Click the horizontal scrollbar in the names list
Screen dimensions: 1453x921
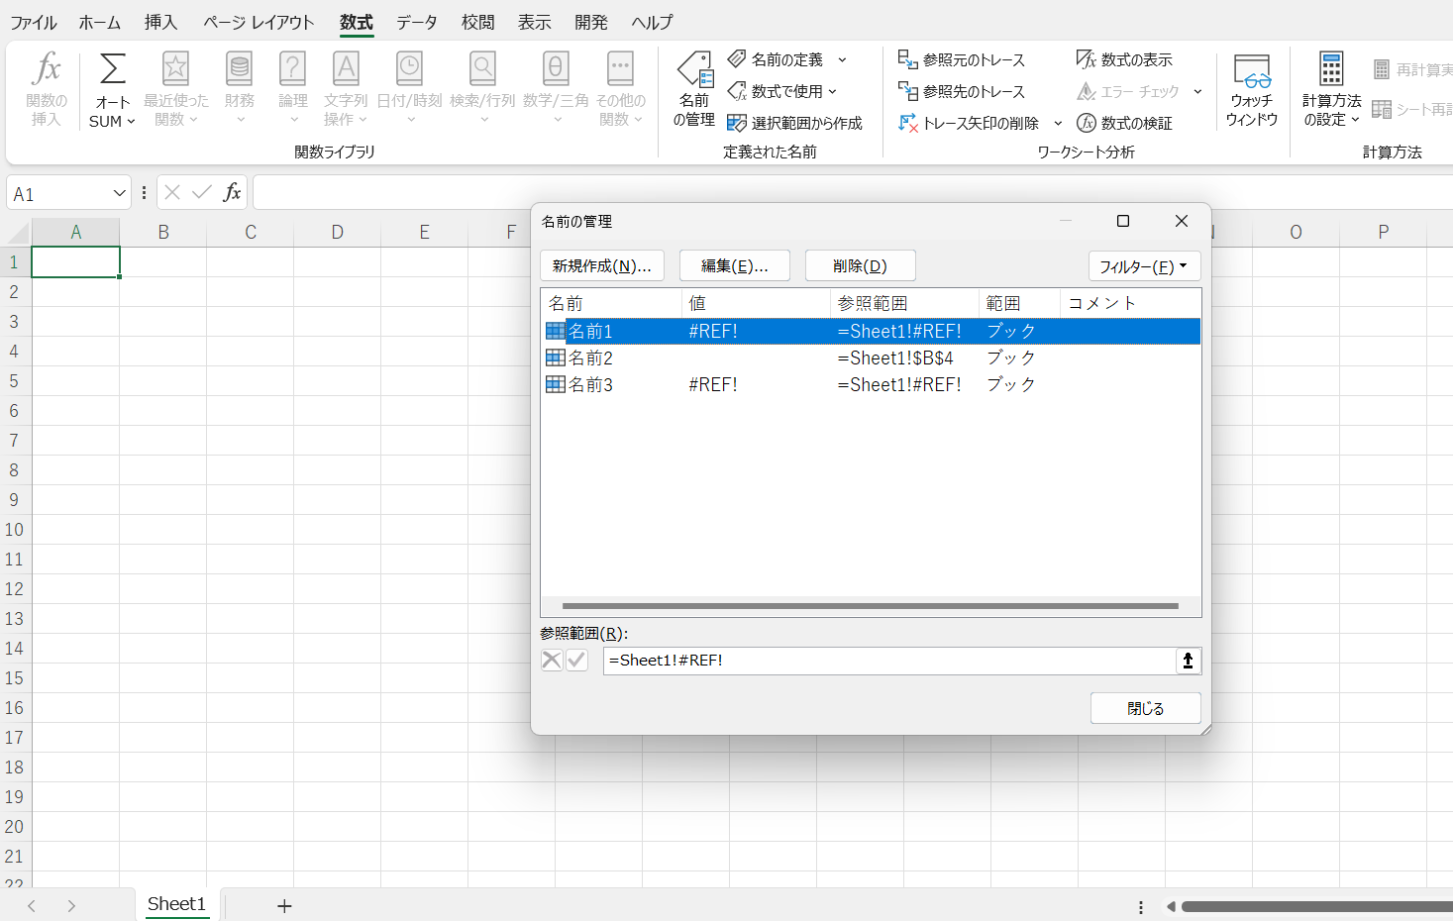tap(870, 606)
